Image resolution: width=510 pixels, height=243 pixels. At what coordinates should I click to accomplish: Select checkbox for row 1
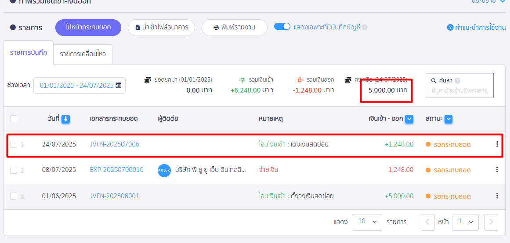(x=13, y=144)
